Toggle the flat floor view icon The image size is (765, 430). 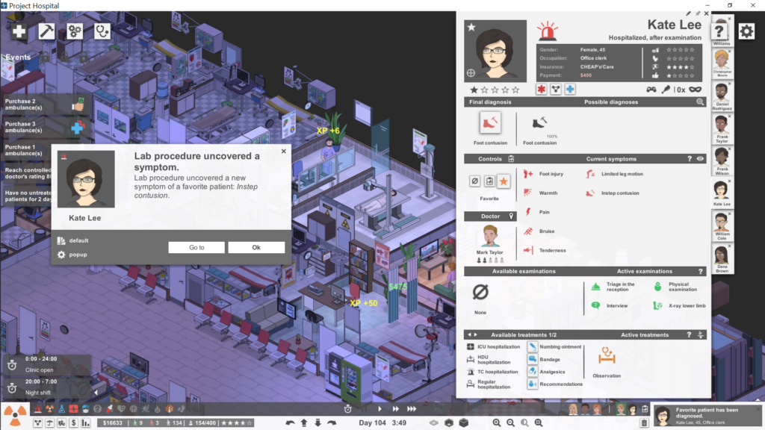tap(434, 423)
